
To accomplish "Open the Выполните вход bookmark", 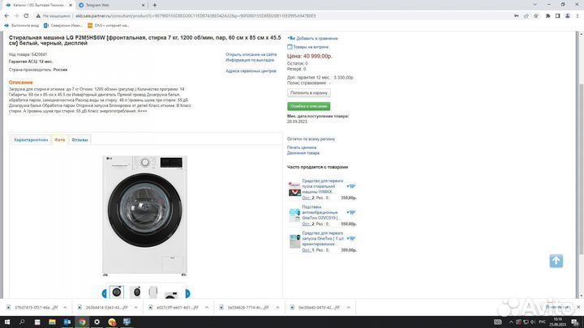I will pyautogui.click(x=22, y=26).
